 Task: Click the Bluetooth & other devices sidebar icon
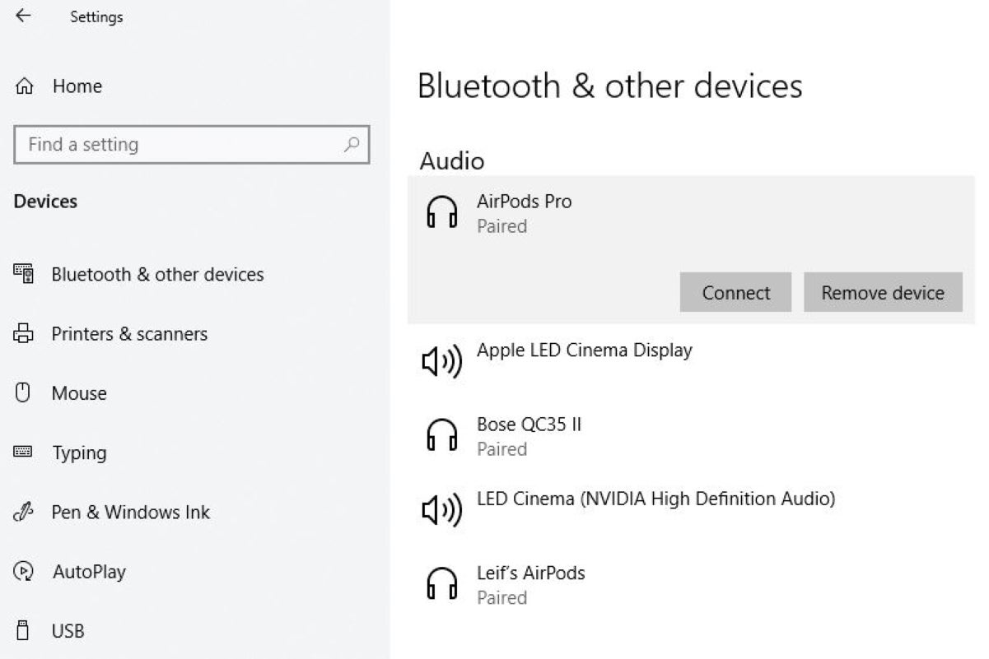(23, 274)
